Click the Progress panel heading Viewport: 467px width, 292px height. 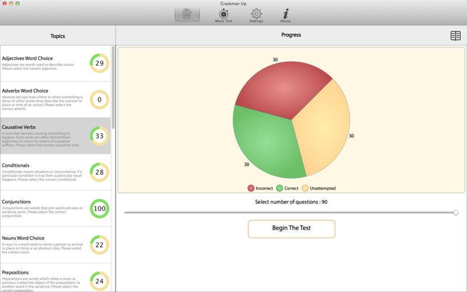[291, 35]
